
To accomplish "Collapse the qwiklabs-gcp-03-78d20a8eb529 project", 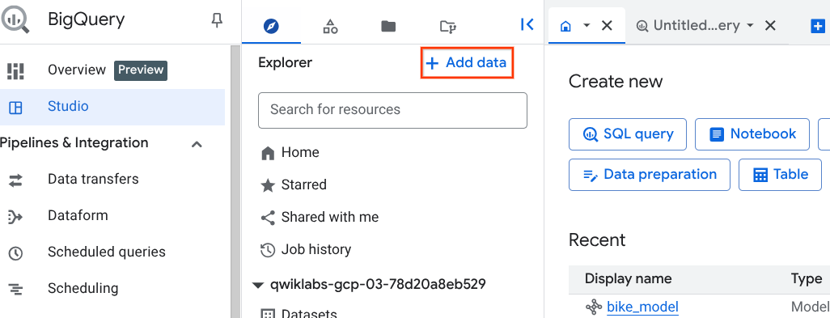I will point(258,285).
